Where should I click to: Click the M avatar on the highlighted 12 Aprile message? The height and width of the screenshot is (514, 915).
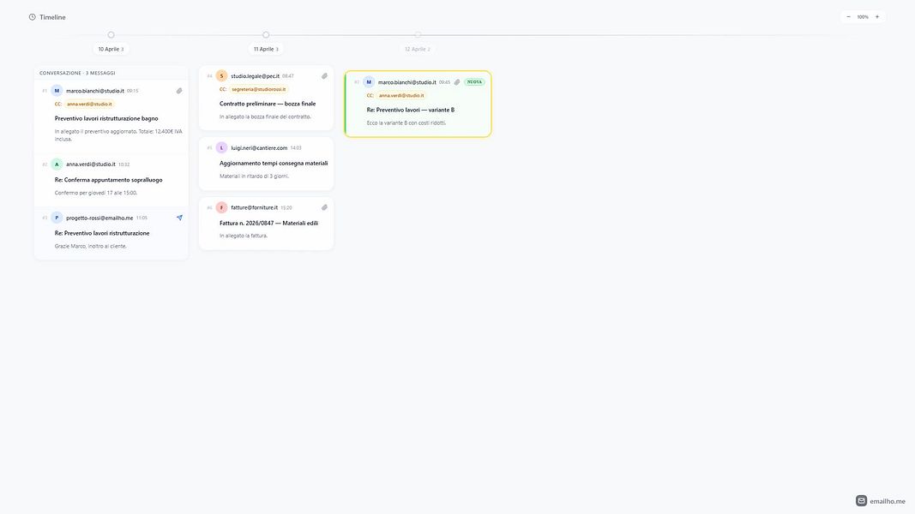point(369,82)
